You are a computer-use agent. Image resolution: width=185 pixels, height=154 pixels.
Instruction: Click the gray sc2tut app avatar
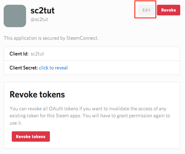[15, 16]
